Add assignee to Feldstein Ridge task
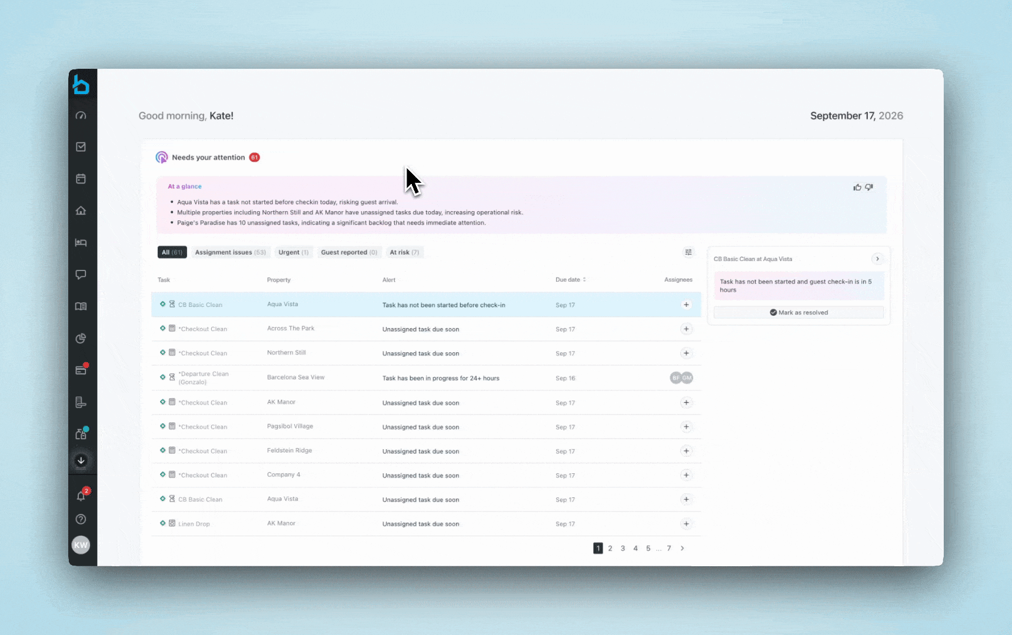Image resolution: width=1012 pixels, height=635 pixels. point(686,451)
